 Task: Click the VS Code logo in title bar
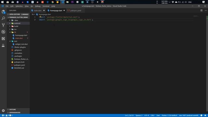click(2, 6)
